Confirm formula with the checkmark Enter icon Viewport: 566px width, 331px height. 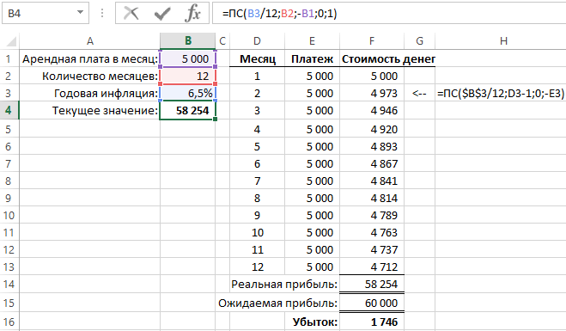tap(162, 14)
